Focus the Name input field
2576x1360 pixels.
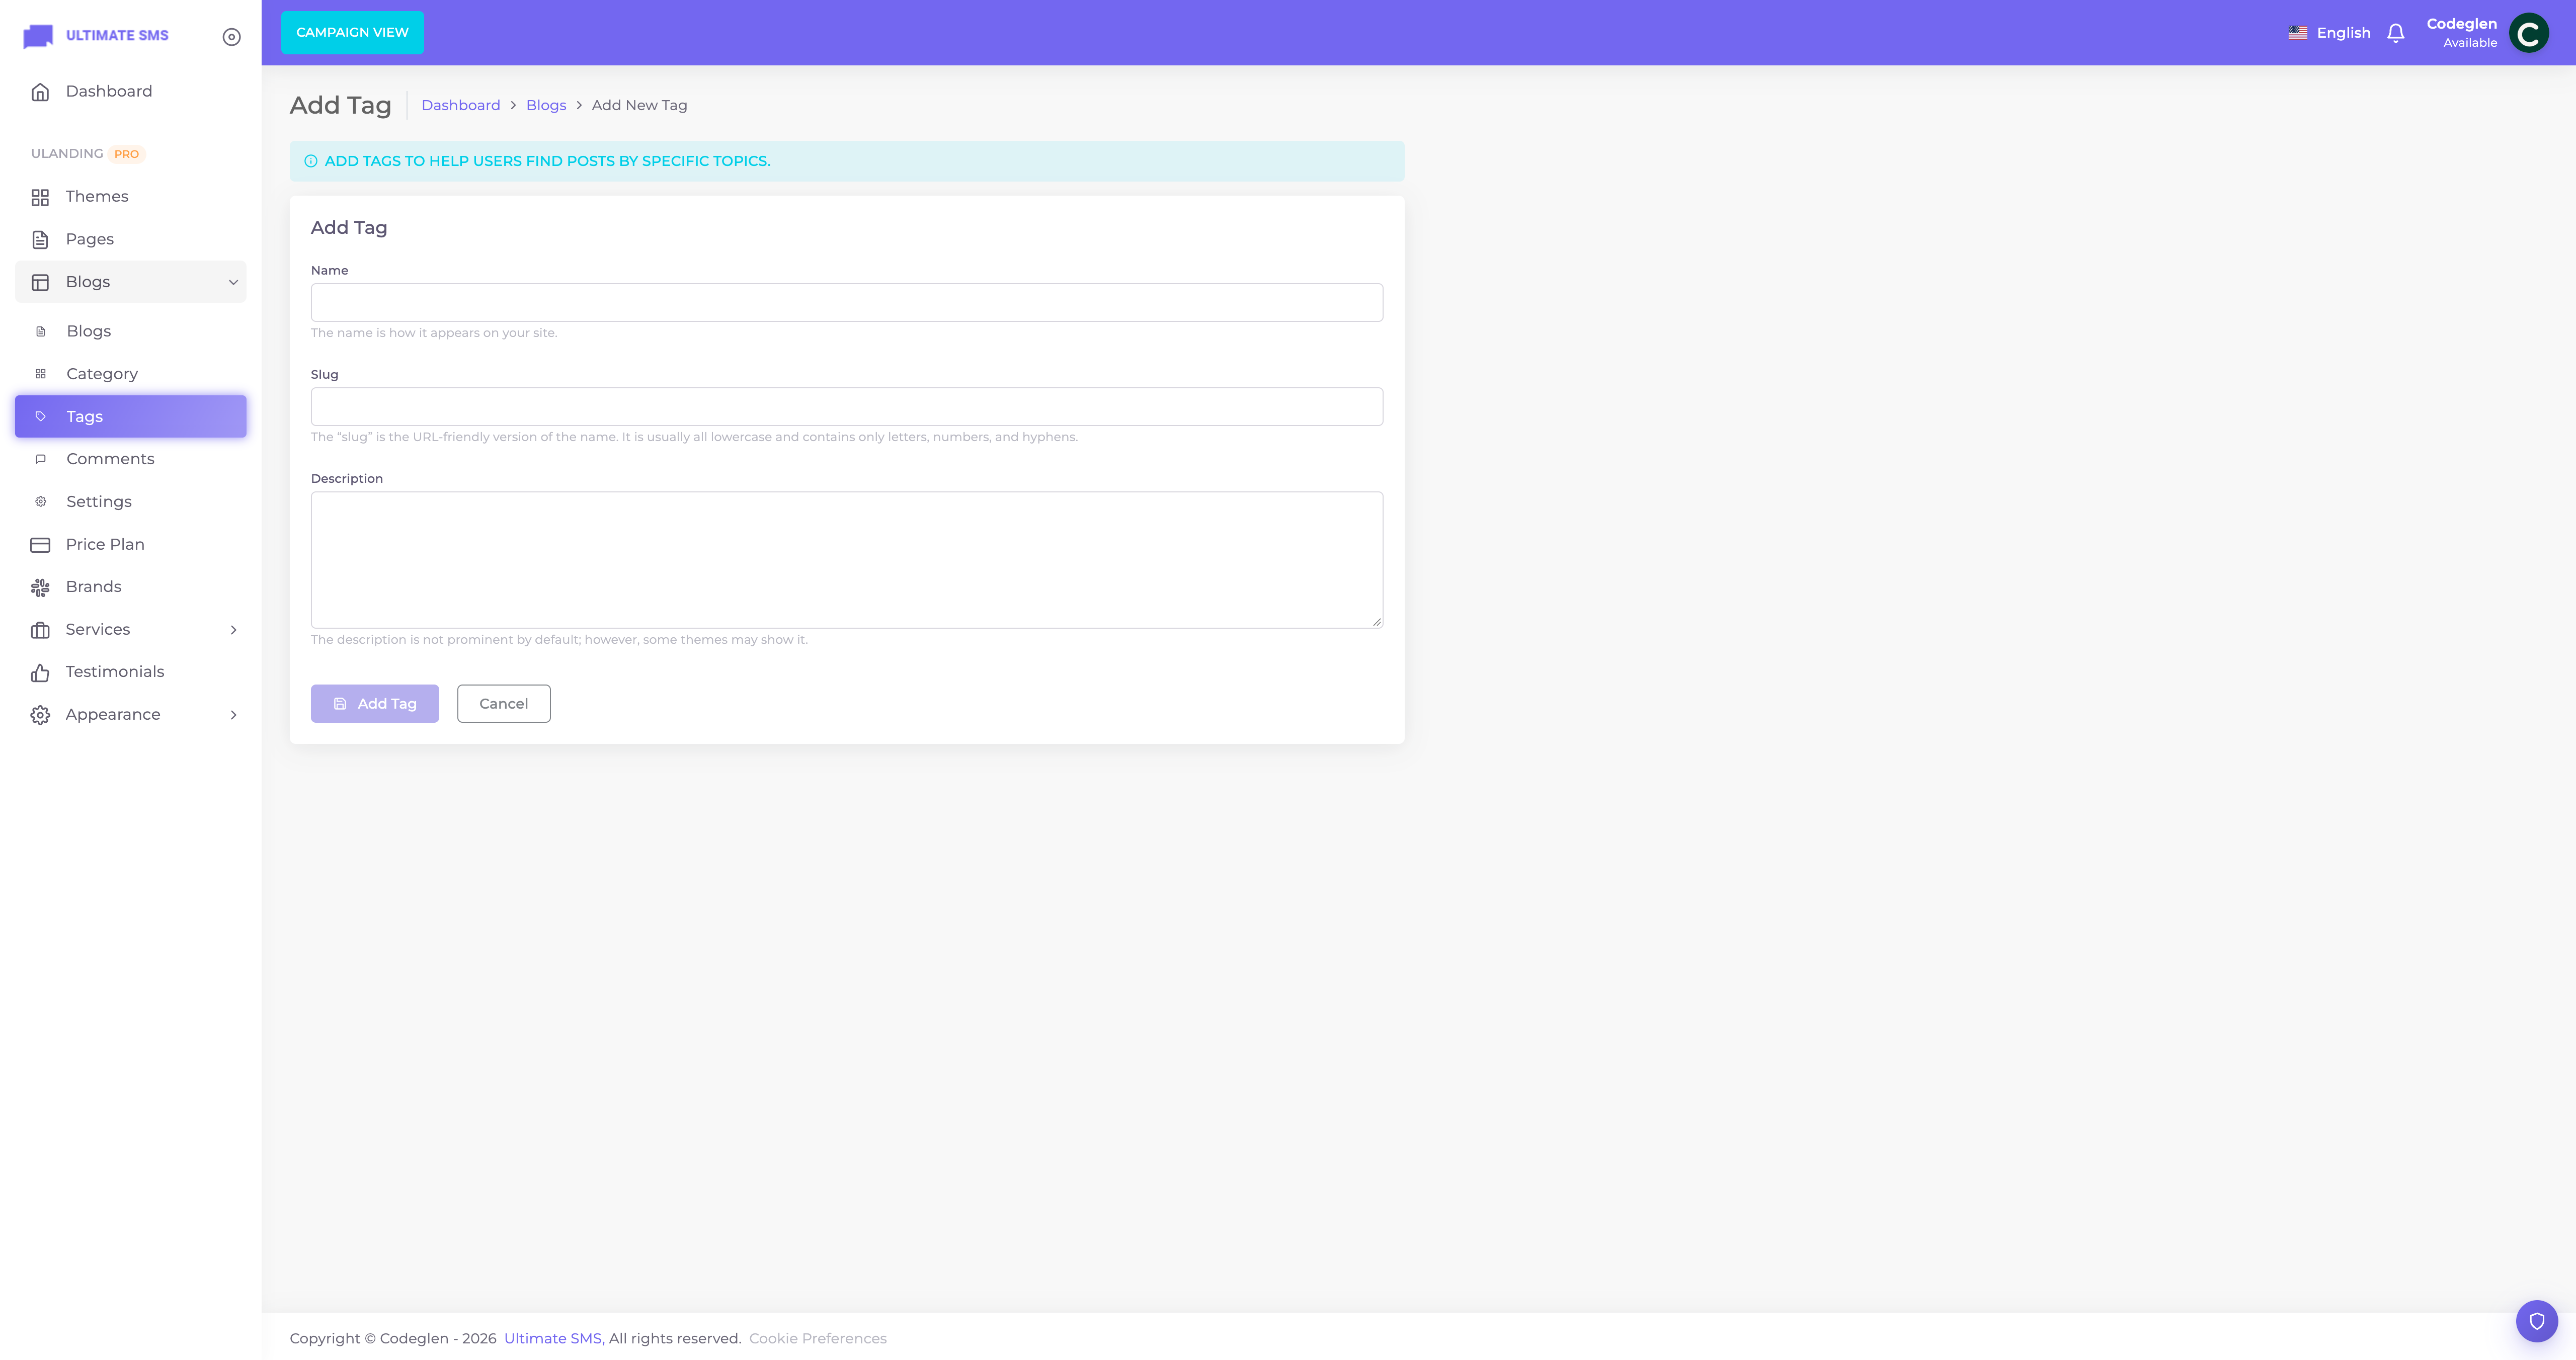847,303
